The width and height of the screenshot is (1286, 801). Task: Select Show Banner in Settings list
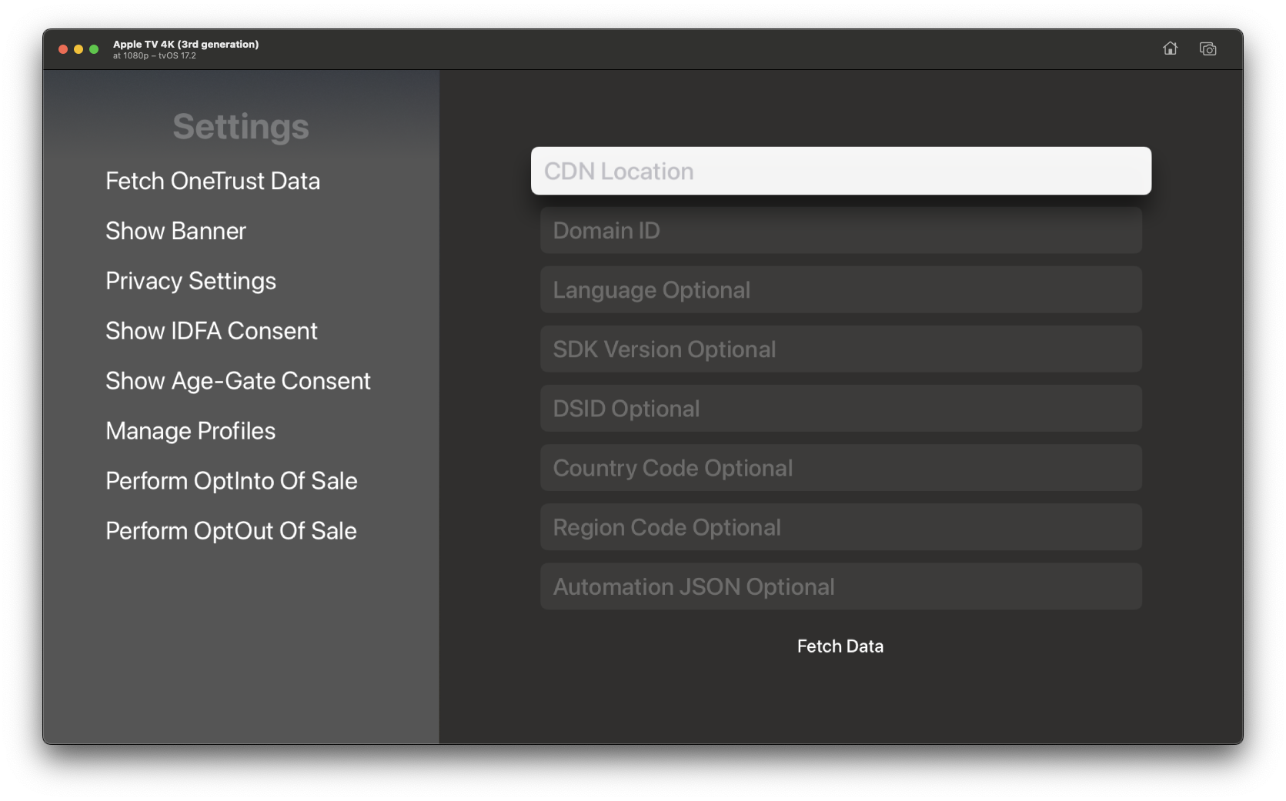coord(175,231)
